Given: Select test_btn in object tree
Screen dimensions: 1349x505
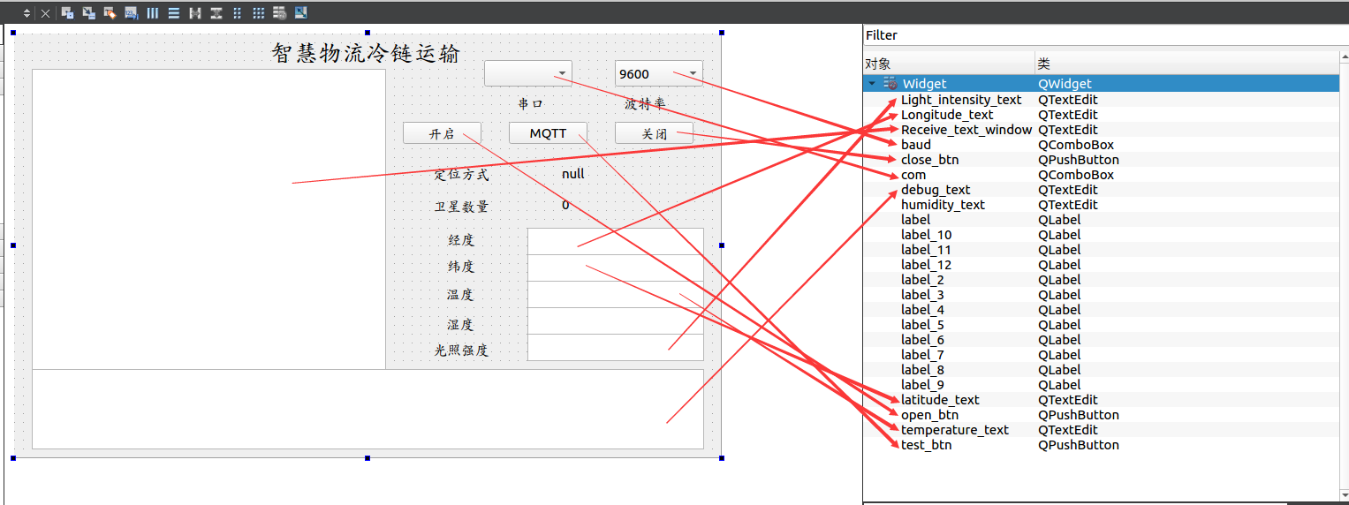Looking at the screenshot, I should (926, 444).
